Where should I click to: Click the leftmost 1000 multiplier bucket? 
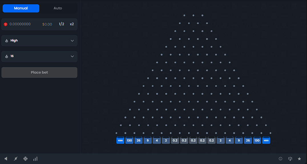coord(120,140)
